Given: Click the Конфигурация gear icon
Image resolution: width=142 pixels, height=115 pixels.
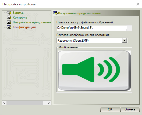Looking at the screenshot, I should tap(9, 27).
